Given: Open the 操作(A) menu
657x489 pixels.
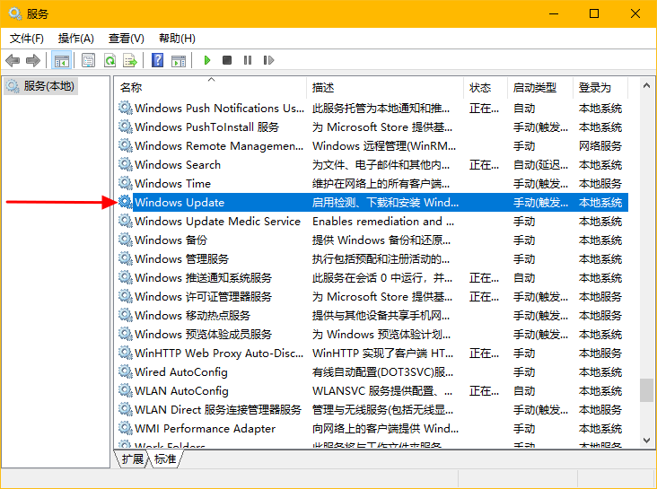Looking at the screenshot, I should click(x=75, y=39).
